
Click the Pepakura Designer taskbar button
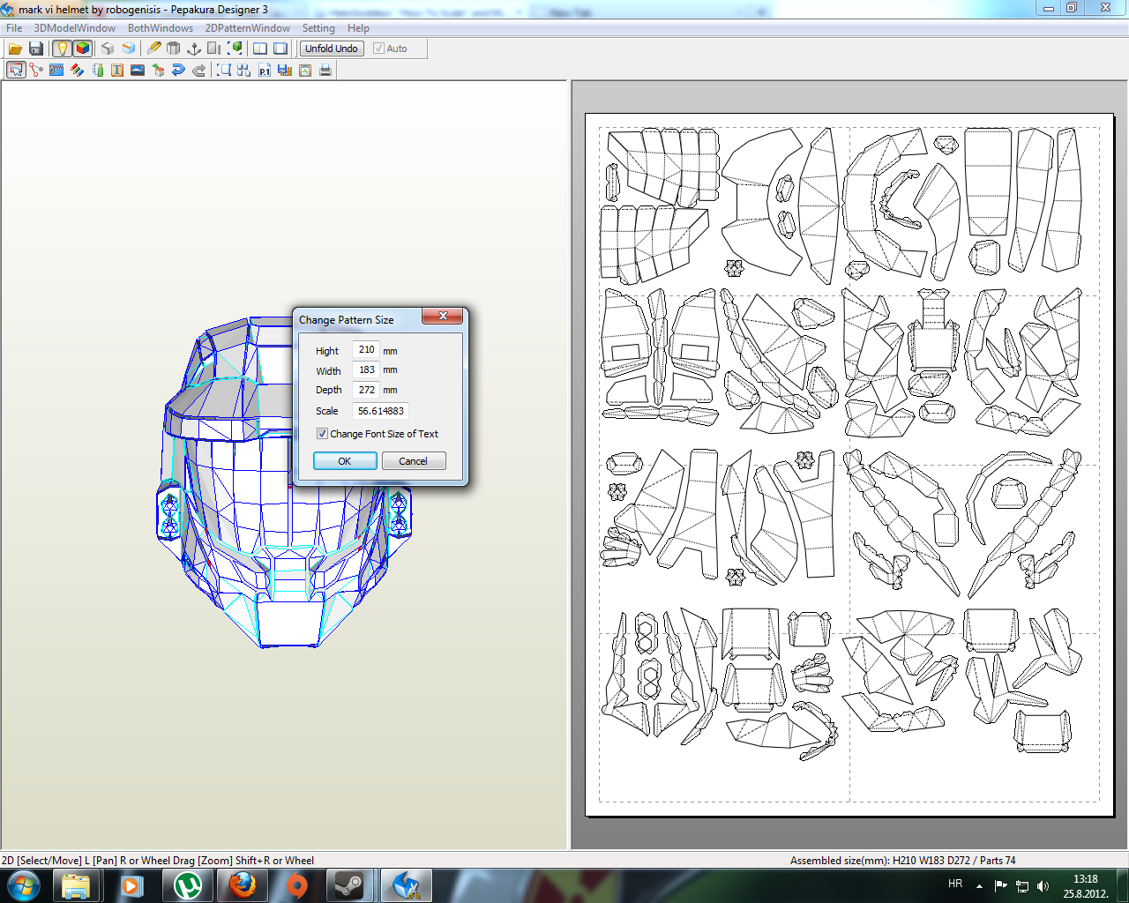(x=406, y=885)
